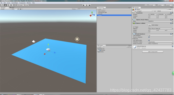Toggle the Static checkbox
The height and width of the screenshot is (95, 174).
pos(168,9)
